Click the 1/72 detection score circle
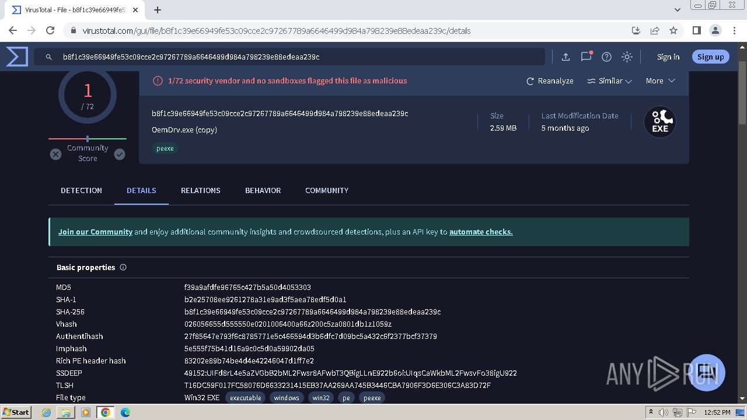The width and height of the screenshot is (747, 420). 88,96
